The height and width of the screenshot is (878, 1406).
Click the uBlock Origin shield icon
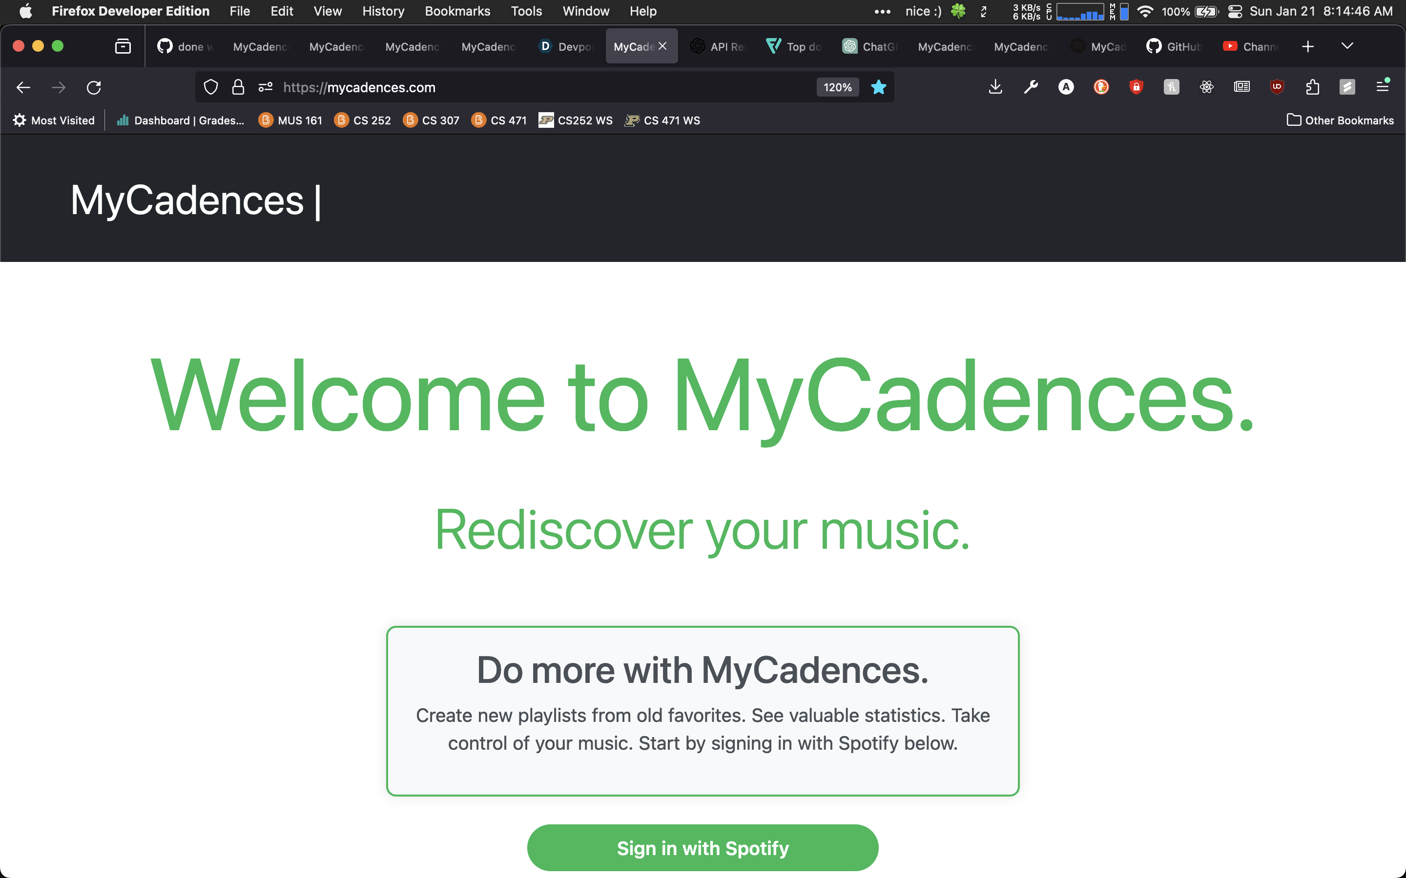coord(1277,87)
